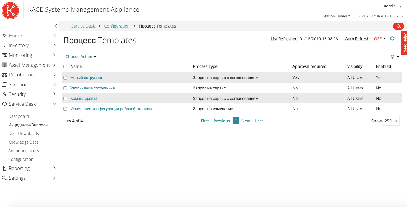Screen dimensions: 407x207
Task: Click the Configuration breadcrumb link
Action: pyautogui.click(x=117, y=26)
